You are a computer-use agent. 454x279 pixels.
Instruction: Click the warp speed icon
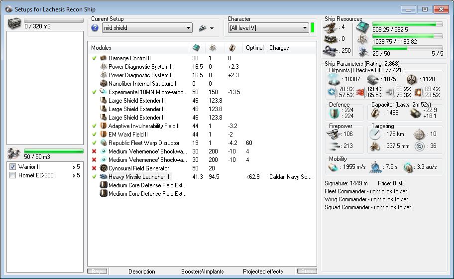point(408,167)
